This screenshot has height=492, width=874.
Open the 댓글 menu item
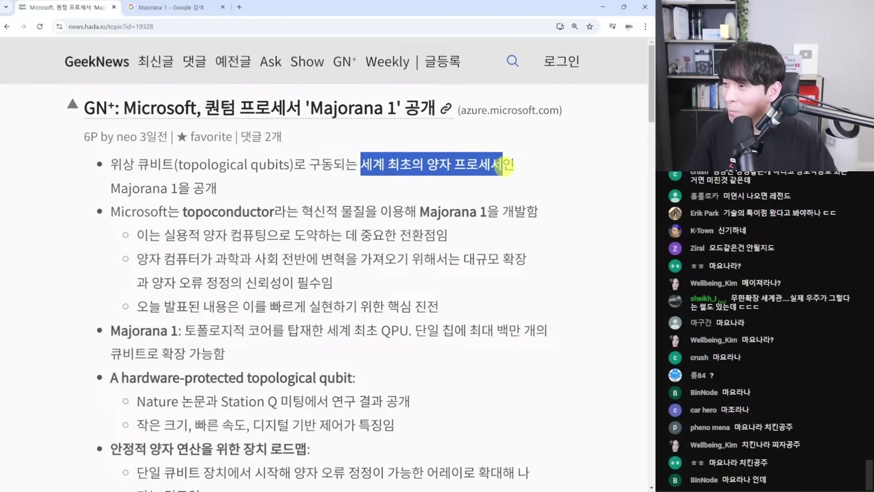point(194,61)
